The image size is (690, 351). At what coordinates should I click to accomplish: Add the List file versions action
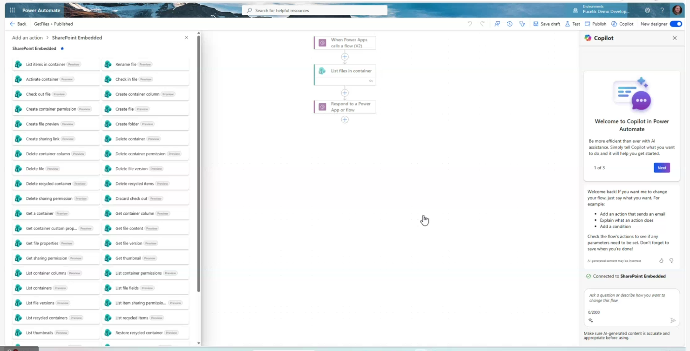[x=56, y=303]
